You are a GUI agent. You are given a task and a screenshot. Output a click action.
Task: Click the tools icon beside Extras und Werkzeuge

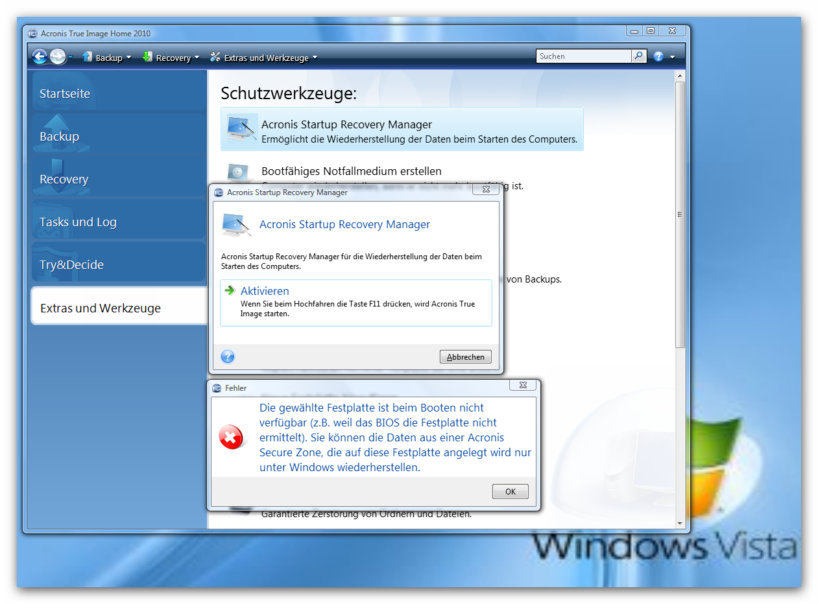coord(215,57)
